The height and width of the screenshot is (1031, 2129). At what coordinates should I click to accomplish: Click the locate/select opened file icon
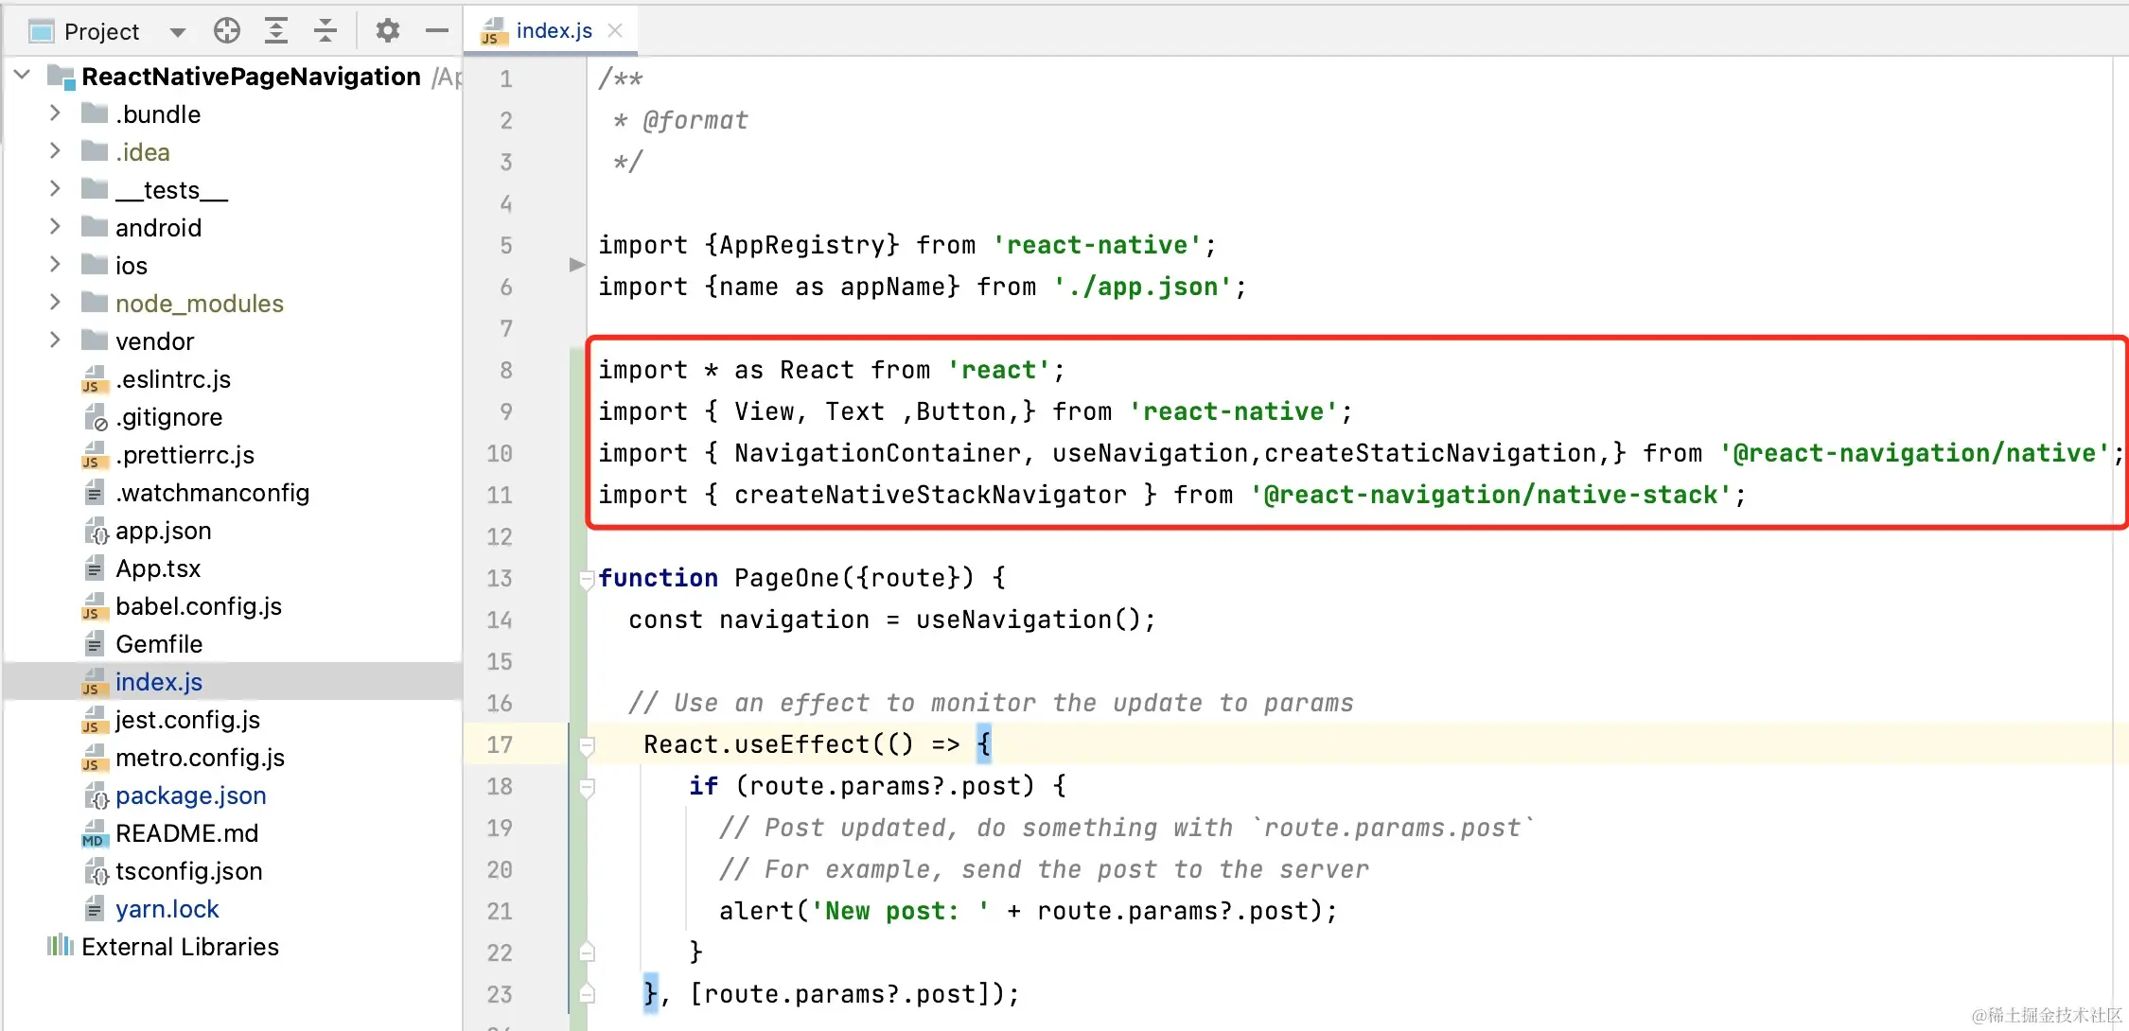coord(226,31)
